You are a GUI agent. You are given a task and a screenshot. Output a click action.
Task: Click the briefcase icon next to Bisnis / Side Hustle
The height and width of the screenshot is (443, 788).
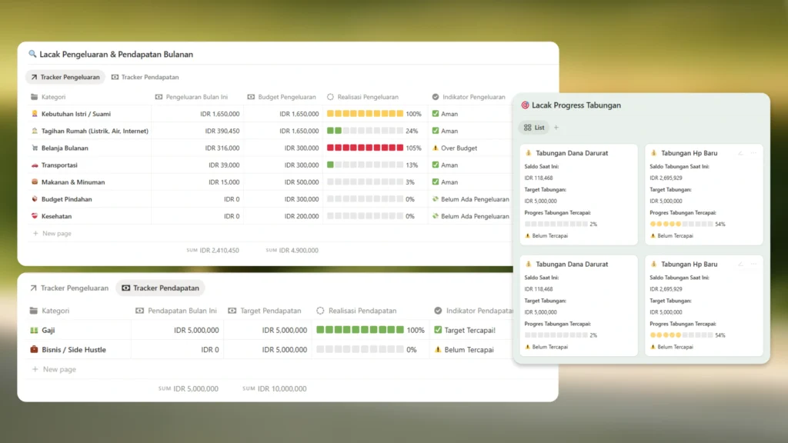(34, 350)
